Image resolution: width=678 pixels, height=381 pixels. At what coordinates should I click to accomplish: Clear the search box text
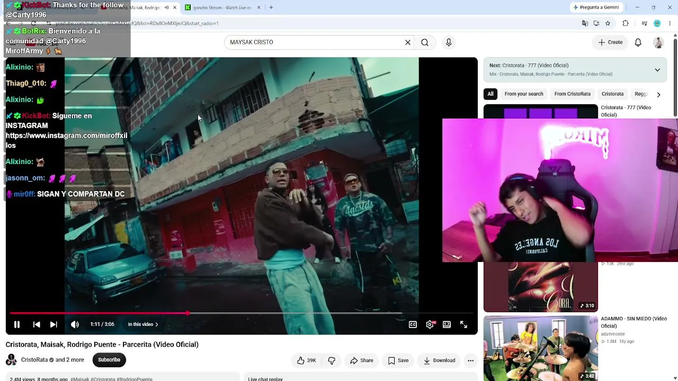click(x=408, y=42)
